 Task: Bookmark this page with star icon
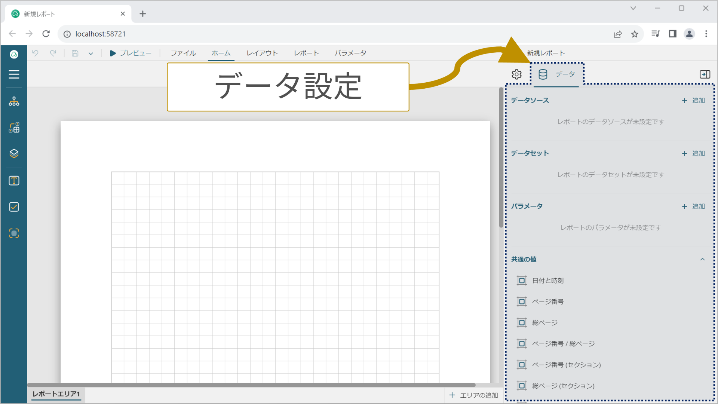click(x=635, y=34)
